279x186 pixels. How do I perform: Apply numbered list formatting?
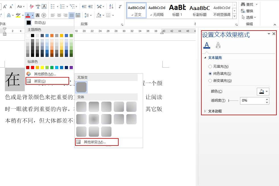click(x=63, y=7)
